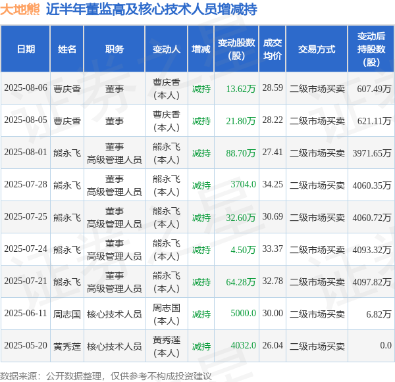Click holdings value 4060.72万

pos(372,218)
